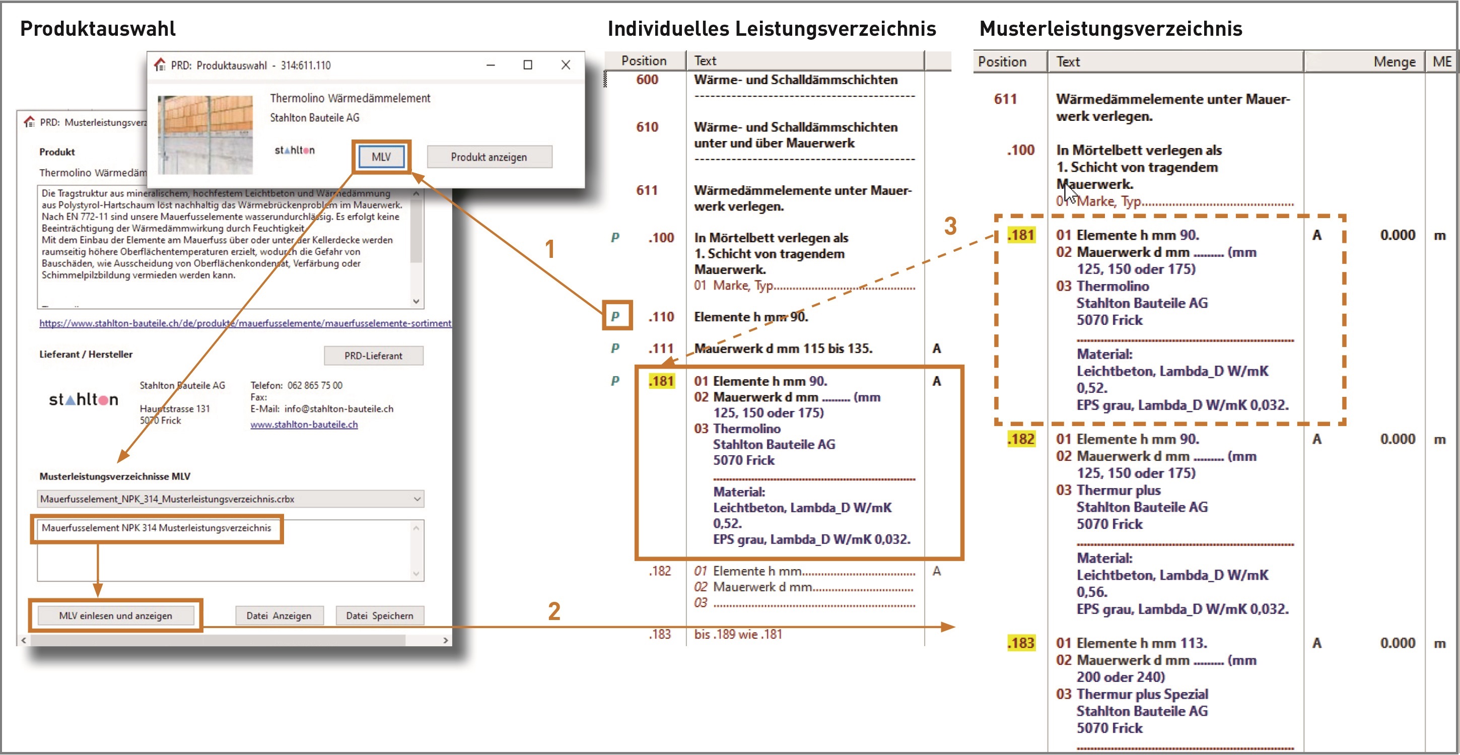The height and width of the screenshot is (755, 1460).
Task: Click Text column header in individual Leistungsverzeichnis
Action: click(x=805, y=60)
